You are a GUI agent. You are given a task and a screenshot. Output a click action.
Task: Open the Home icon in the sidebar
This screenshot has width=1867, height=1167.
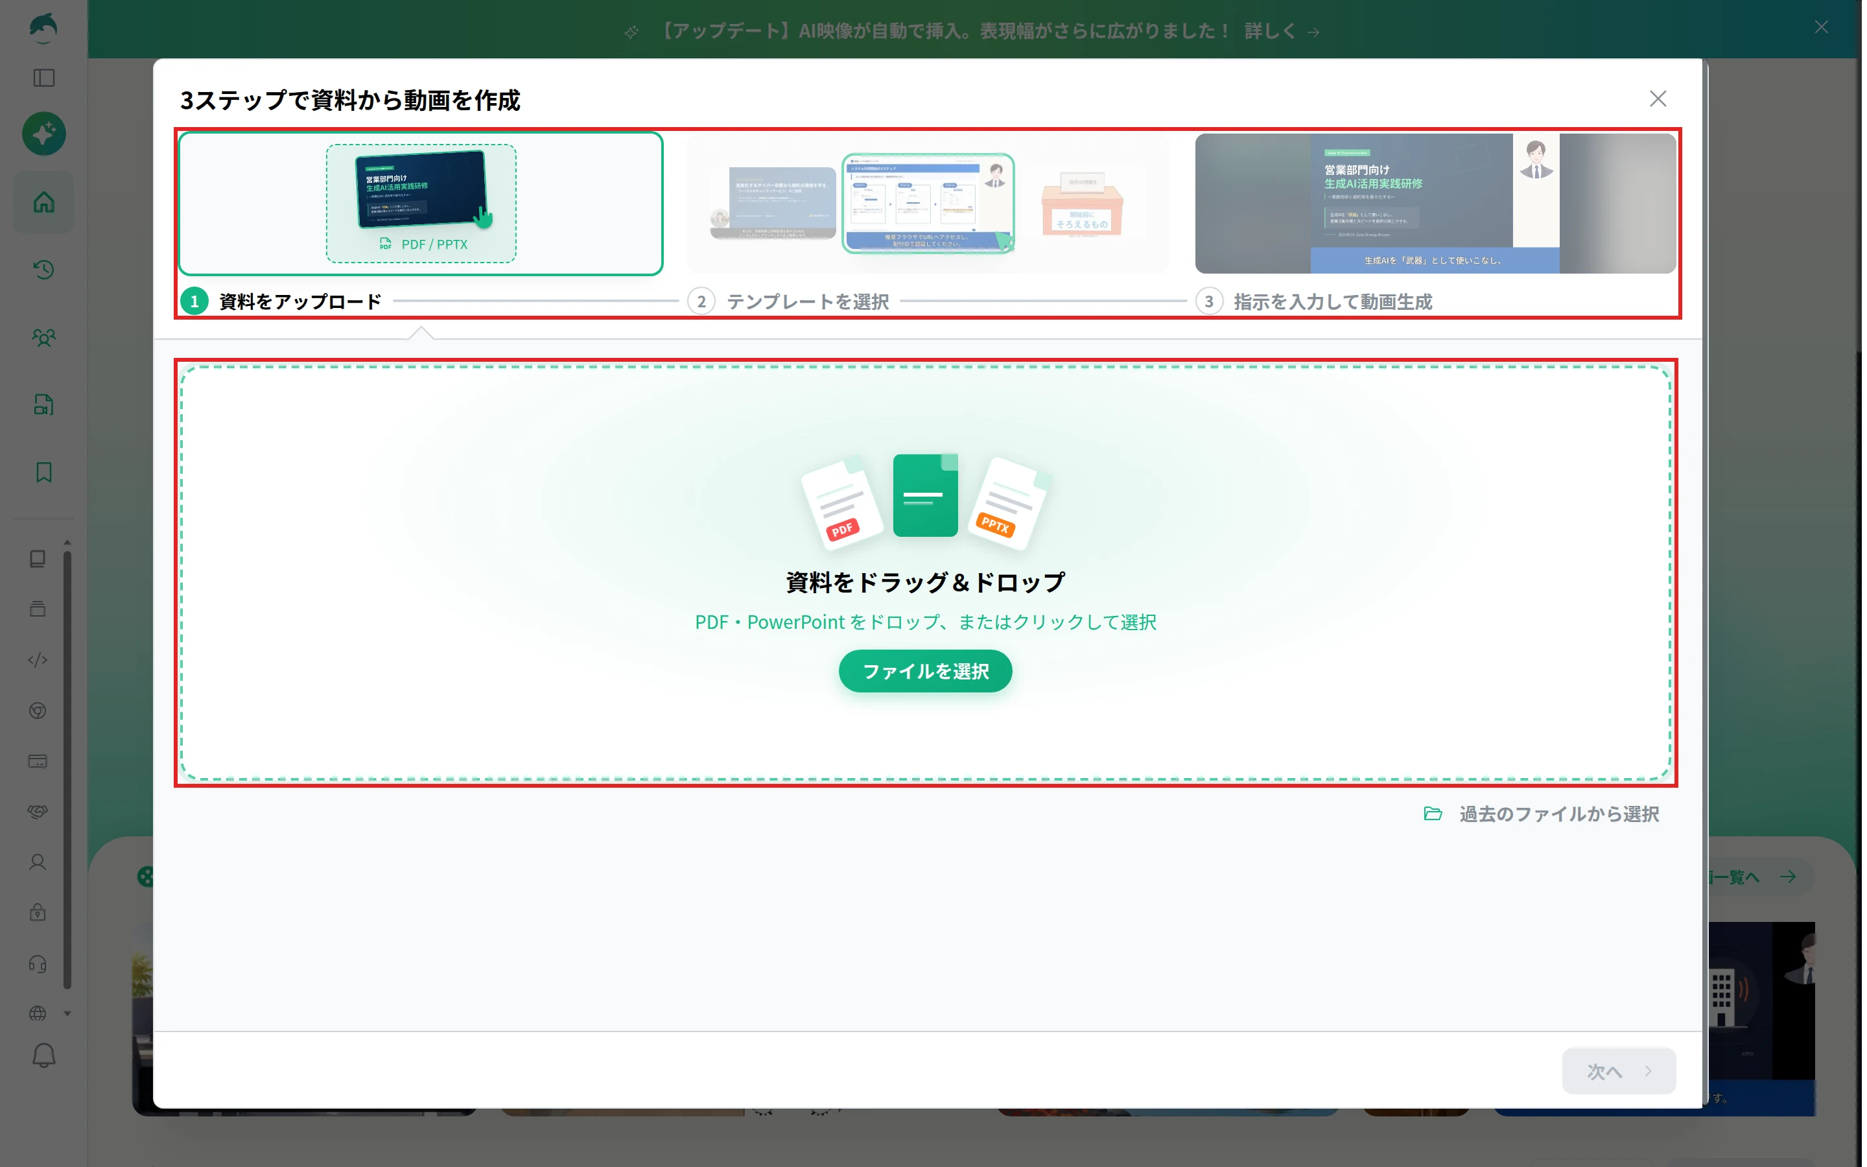pyautogui.click(x=44, y=202)
